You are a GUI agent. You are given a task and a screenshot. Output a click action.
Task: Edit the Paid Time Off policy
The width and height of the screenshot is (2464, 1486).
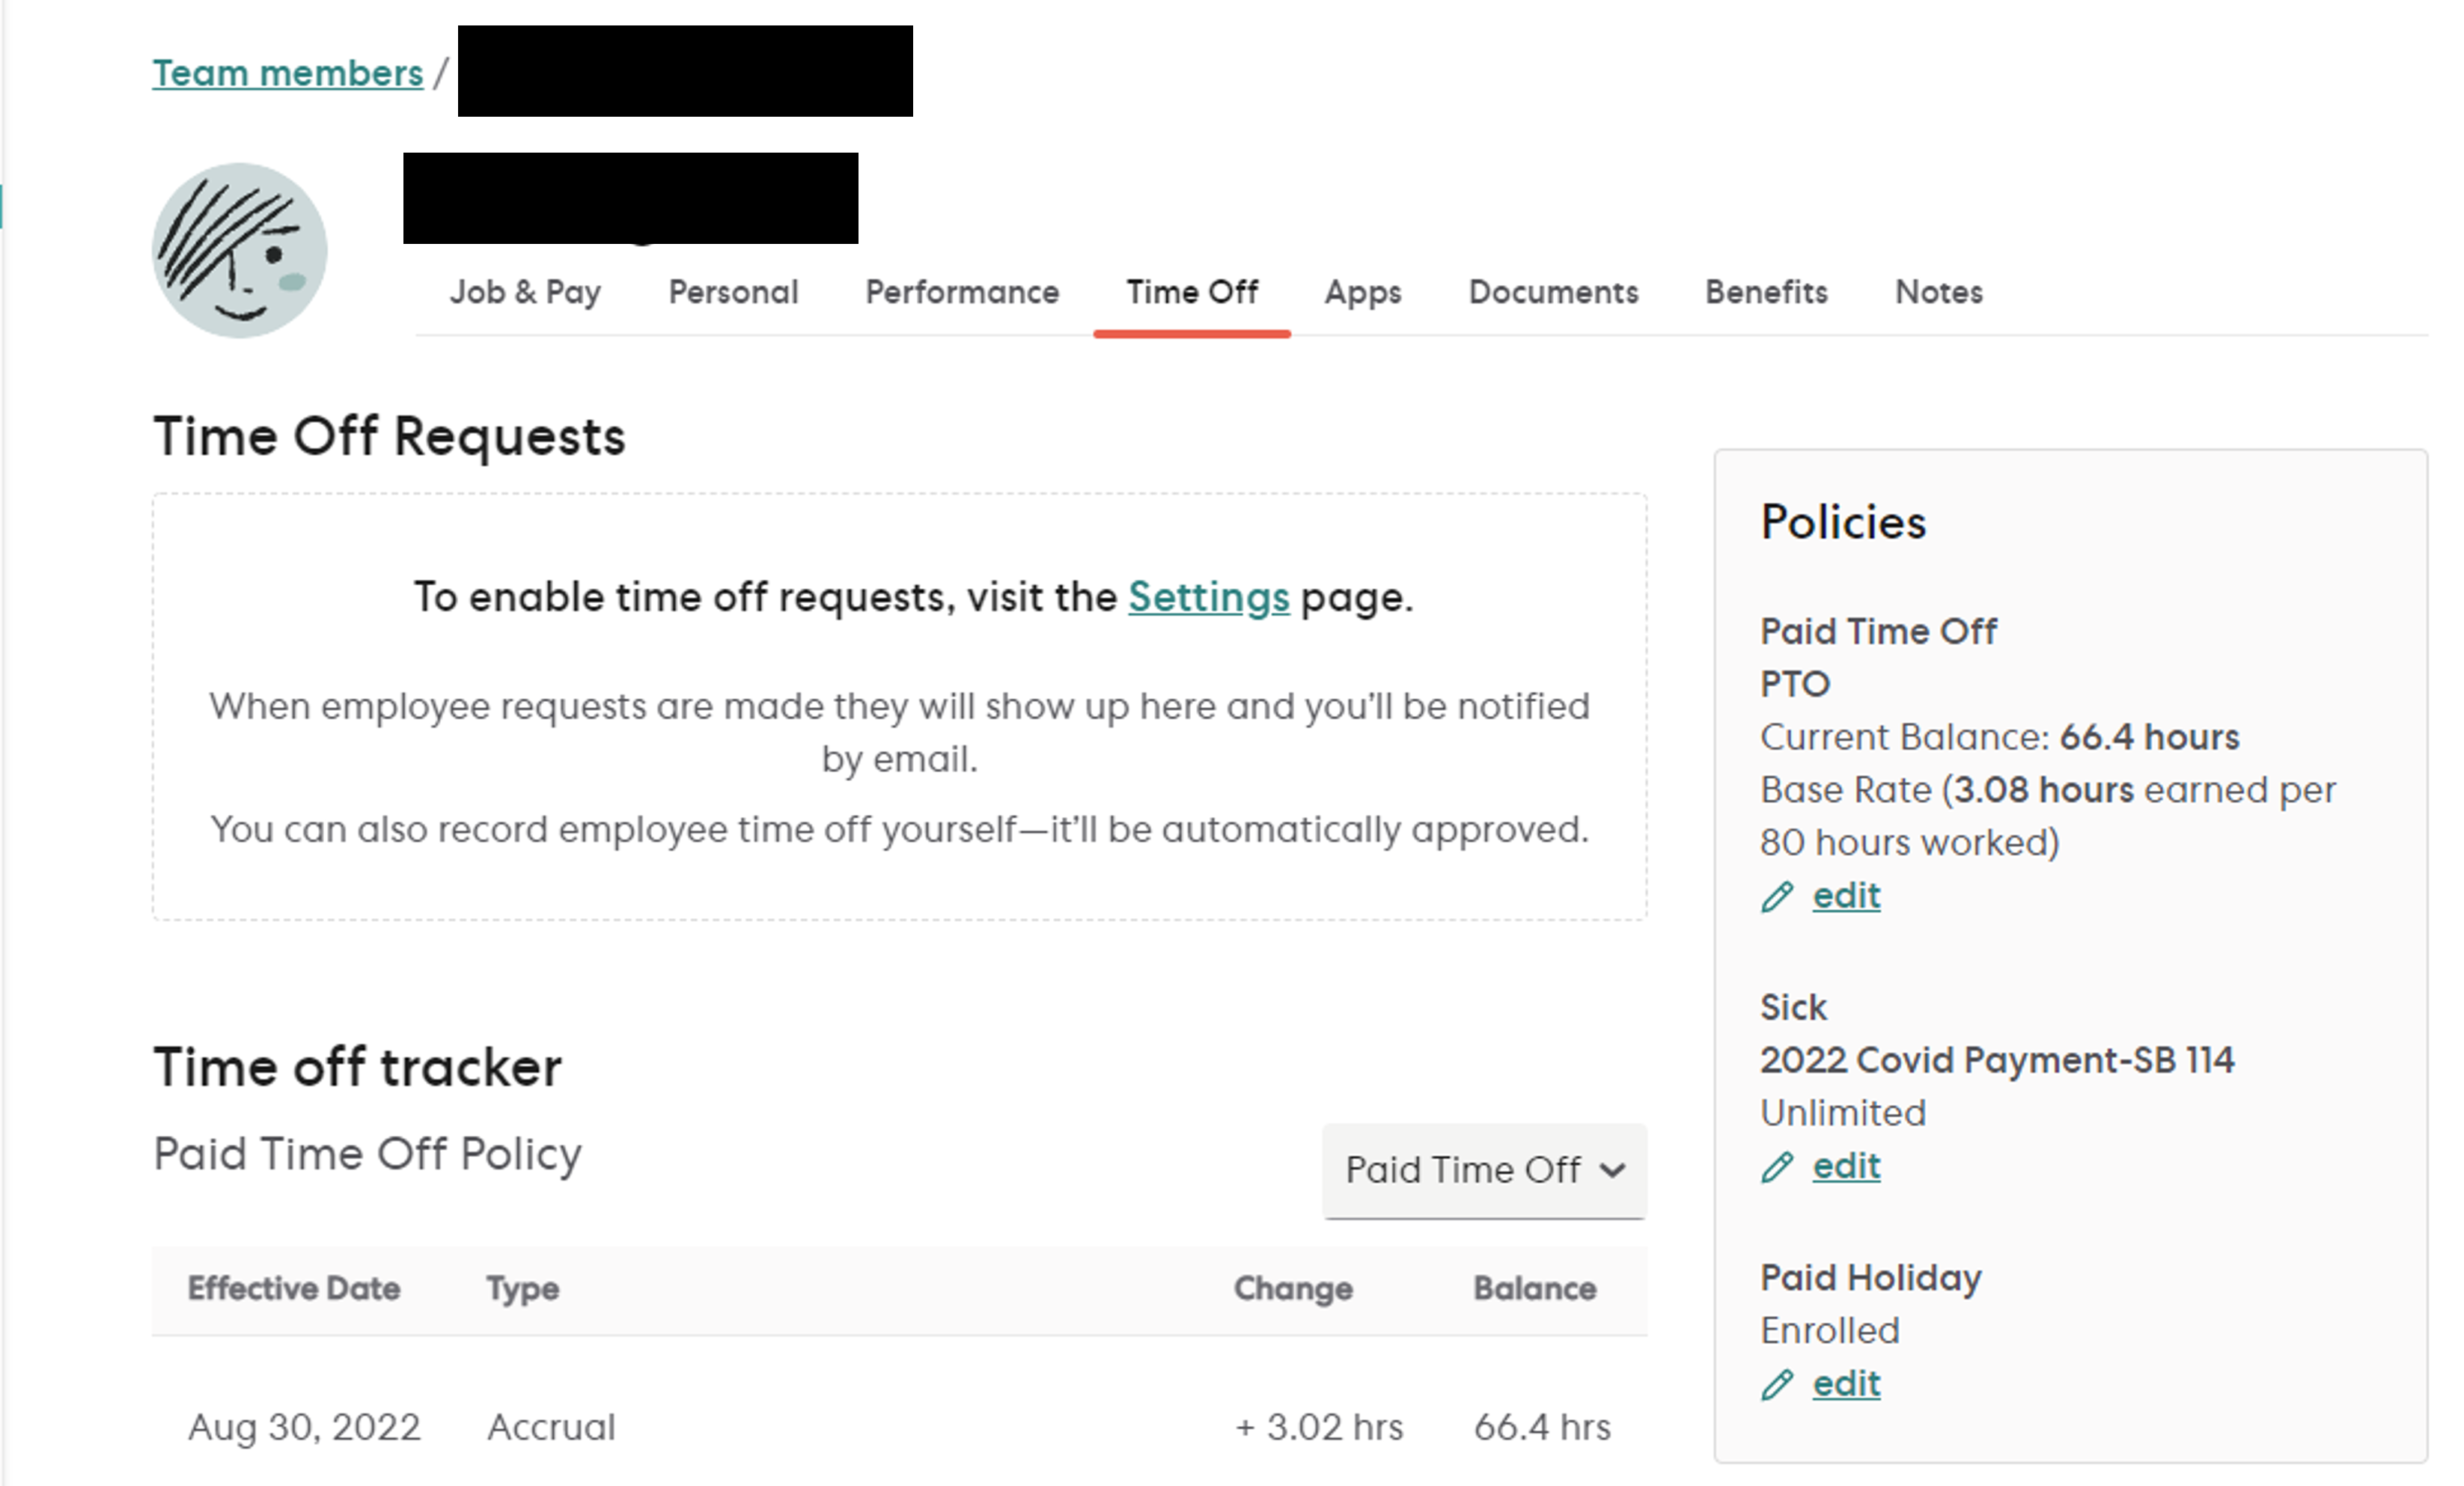coord(1845,896)
